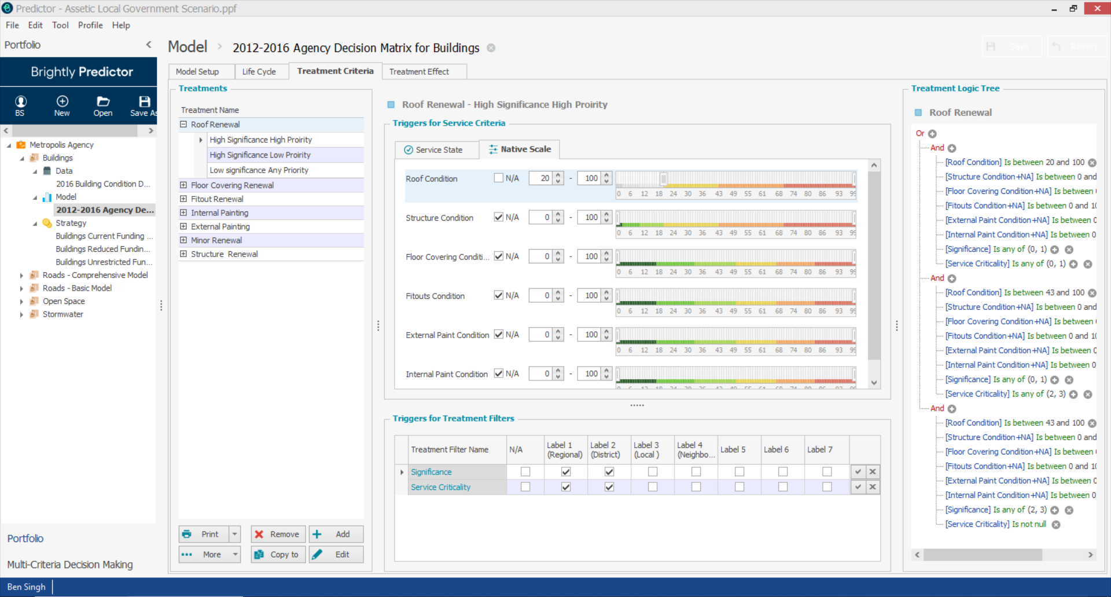The image size is (1111, 597).
Task: Click the Roof Condition minimum value field
Action: click(540, 178)
